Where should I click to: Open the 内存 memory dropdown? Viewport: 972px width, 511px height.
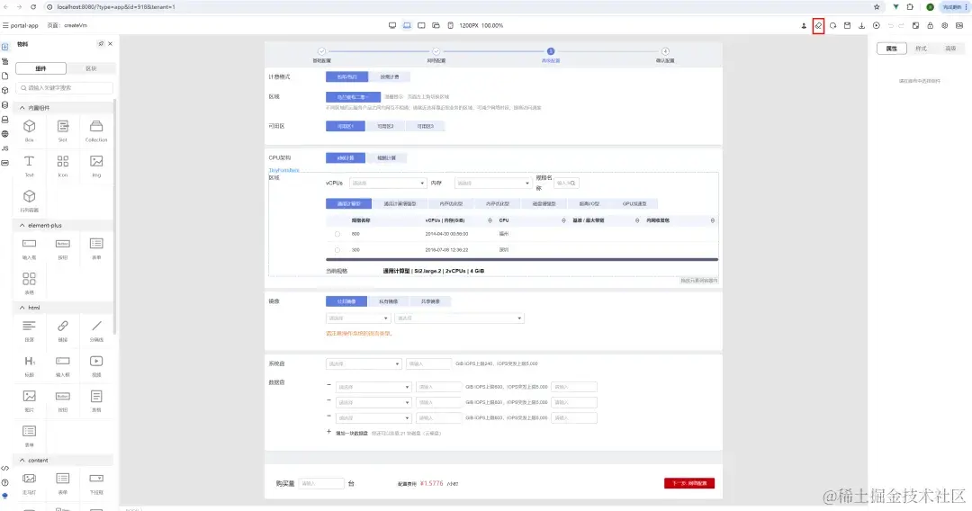493,184
